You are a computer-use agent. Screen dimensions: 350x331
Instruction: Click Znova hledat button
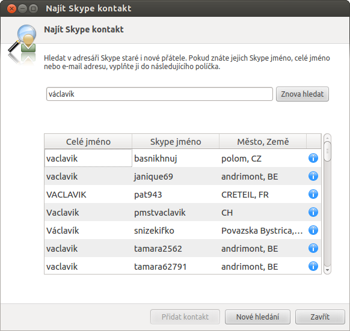(x=302, y=94)
